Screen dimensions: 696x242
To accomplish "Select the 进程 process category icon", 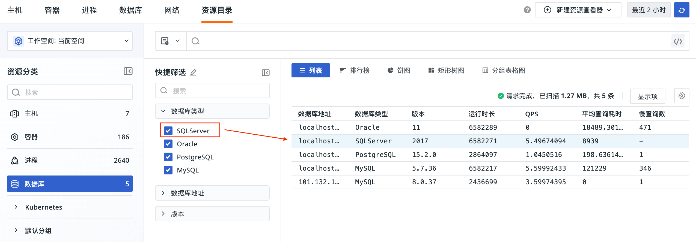I will pyautogui.click(x=15, y=161).
